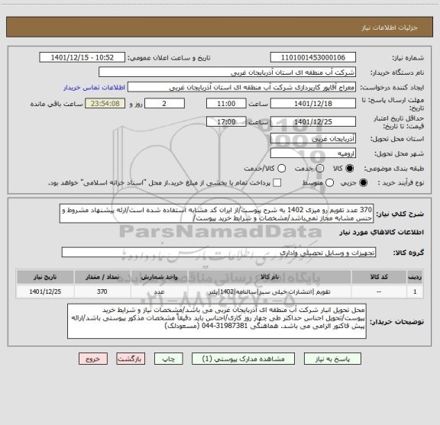This screenshot has height=425, width=440.
Task: Click the delivery province آذربایجان غربی field
Action: (x=313, y=139)
